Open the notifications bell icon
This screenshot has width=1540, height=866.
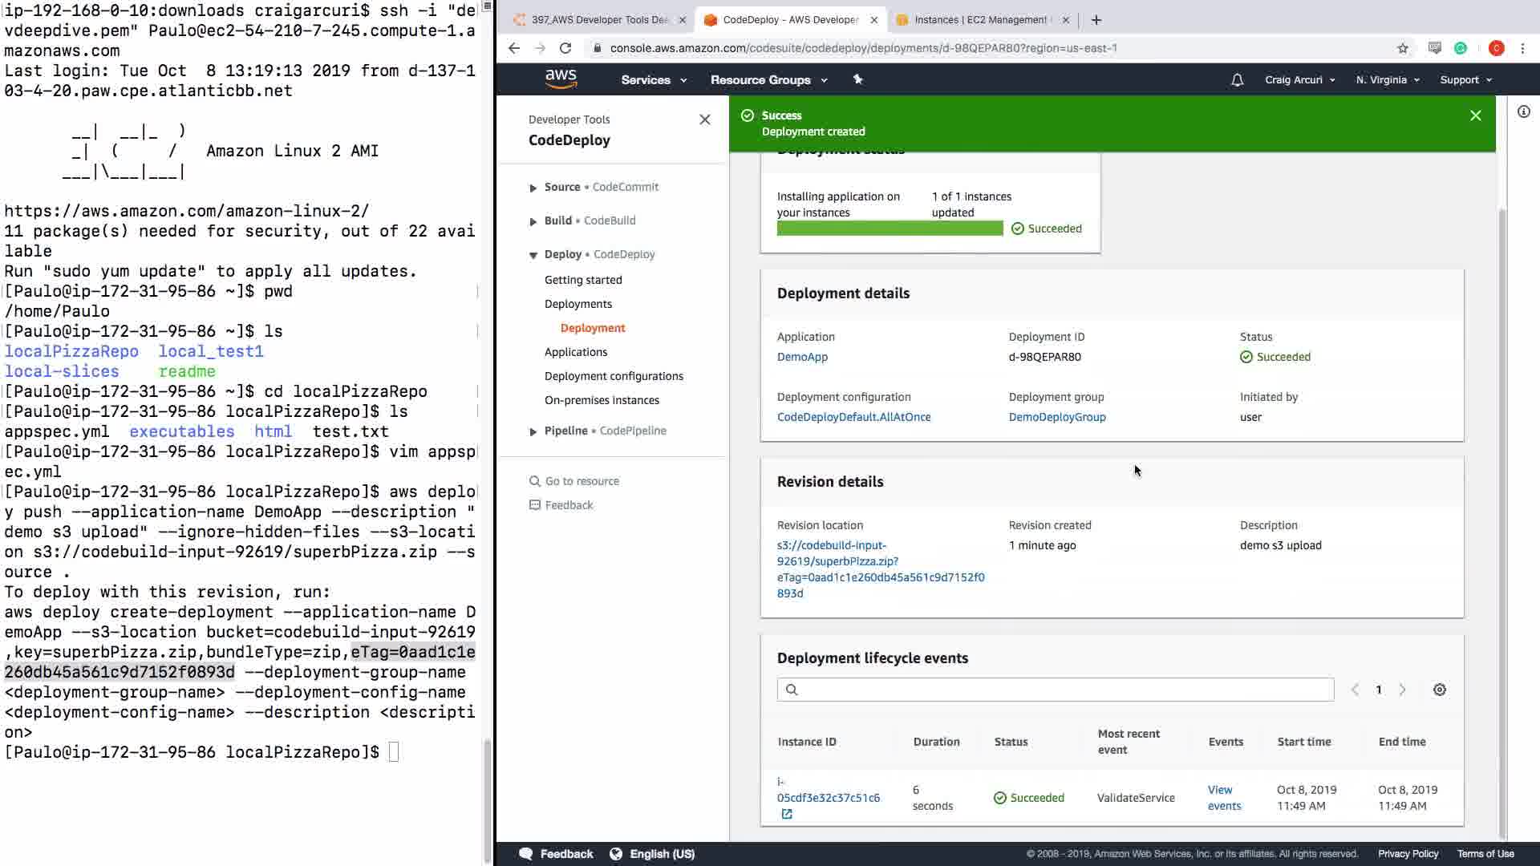point(1237,80)
